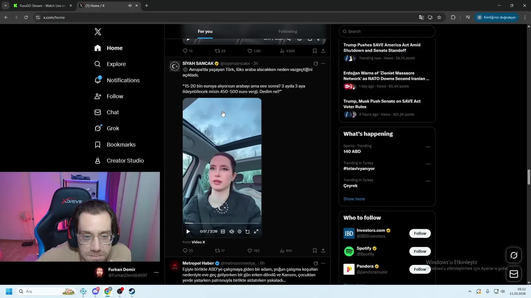The width and height of the screenshot is (531, 298).
Task: Repost the SİYAH SANCAK post with 17 reposts
Action: 219,251
